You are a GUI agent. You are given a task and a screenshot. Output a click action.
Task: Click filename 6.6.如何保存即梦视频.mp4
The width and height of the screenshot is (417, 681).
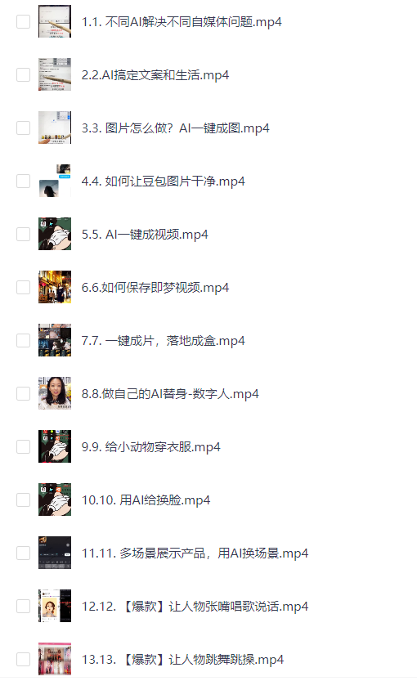tap(155, 288)
